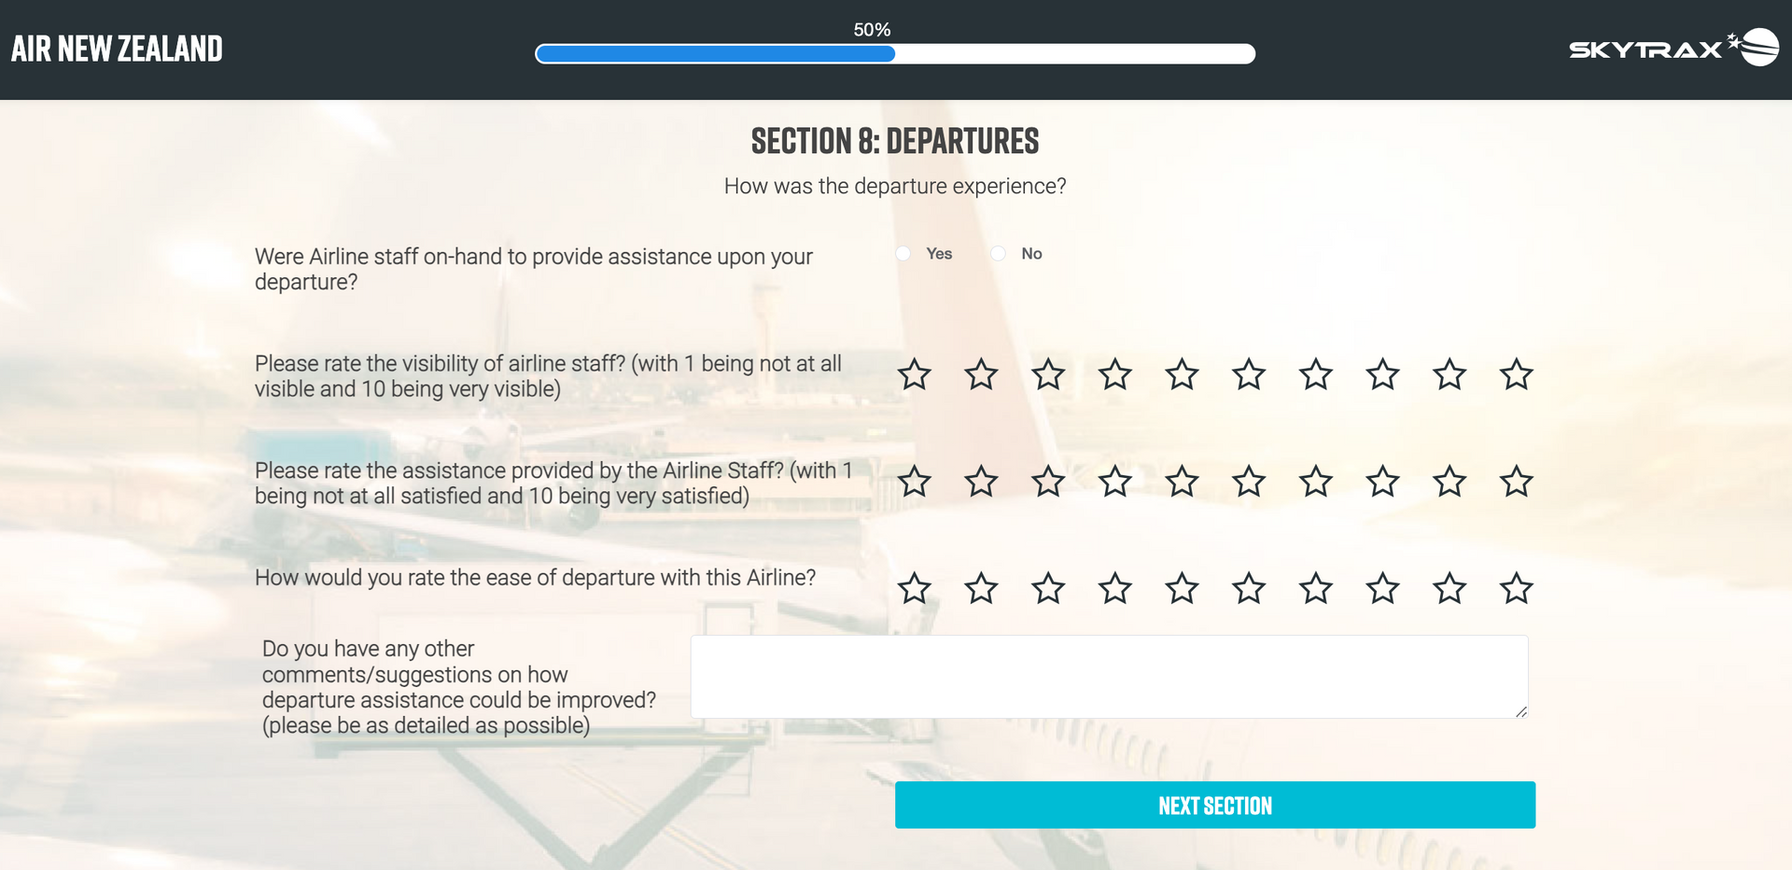Click the Air New Zealand title
Viewport: 1792px width, 870px height.
(117, 49)
